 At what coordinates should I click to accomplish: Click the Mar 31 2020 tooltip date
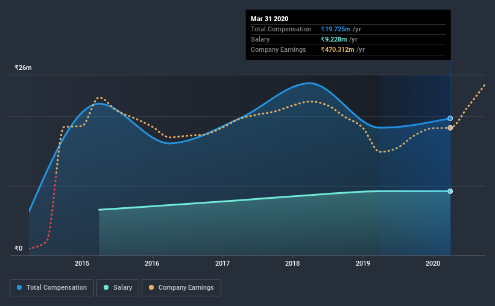[x=270, y=19]
